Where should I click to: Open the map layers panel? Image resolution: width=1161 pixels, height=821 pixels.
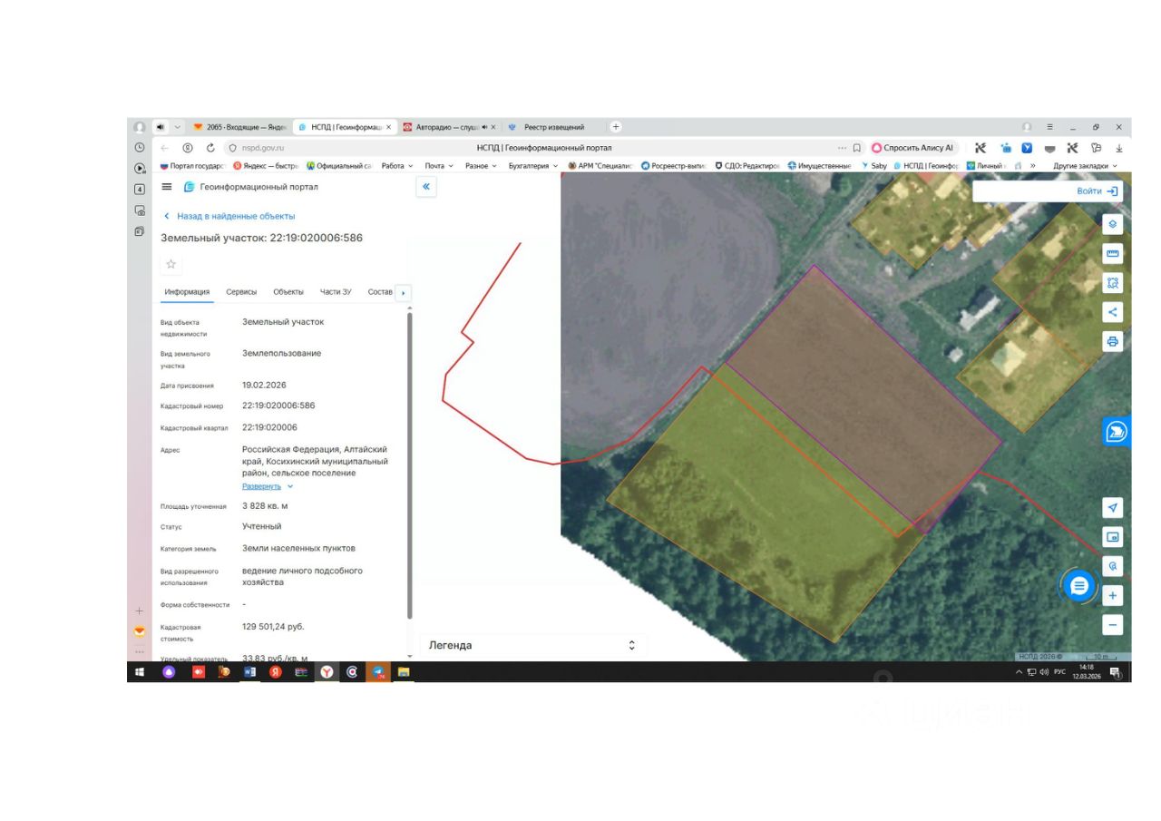point(1113,223)
